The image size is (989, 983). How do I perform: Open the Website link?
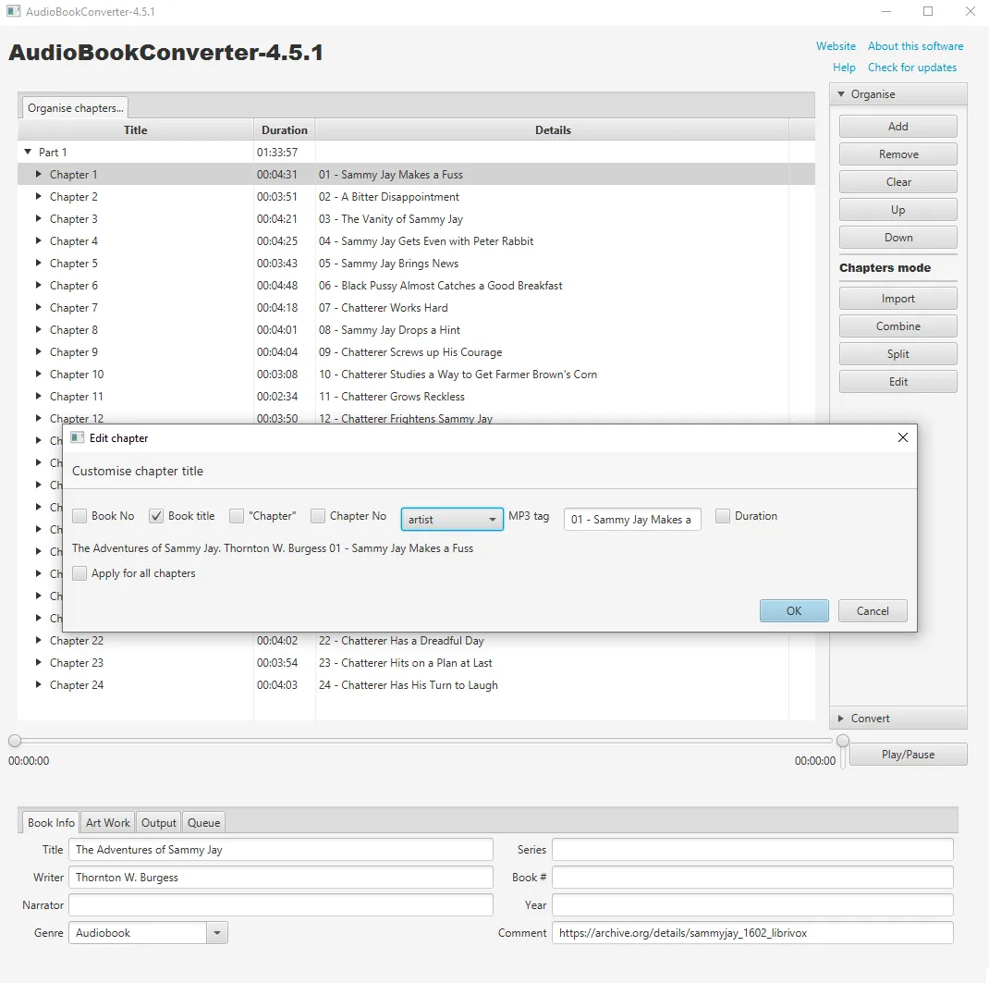tap(836, 46)
